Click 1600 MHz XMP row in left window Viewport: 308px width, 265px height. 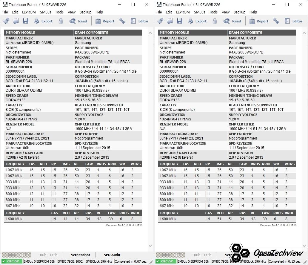point(73,219)
